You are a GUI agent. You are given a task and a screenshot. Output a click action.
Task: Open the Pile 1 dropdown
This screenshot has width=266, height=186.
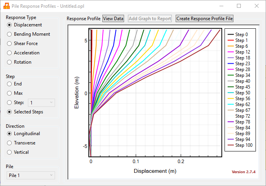click(31, 176)
